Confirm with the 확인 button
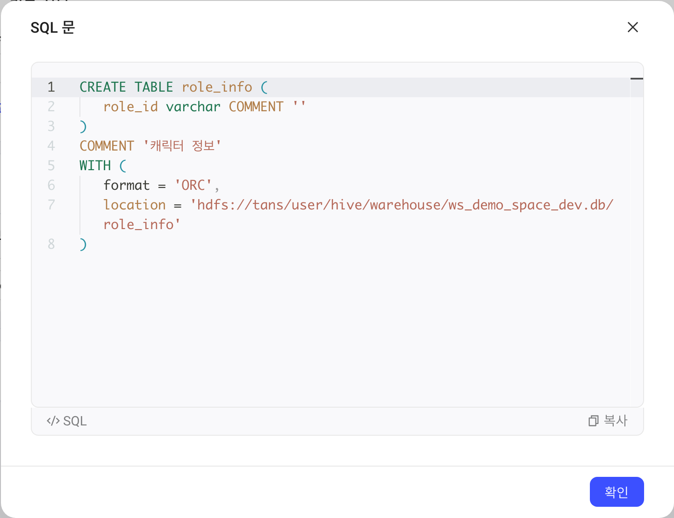Viewport: 674px width, 518px height. click(x=617, y=492)
